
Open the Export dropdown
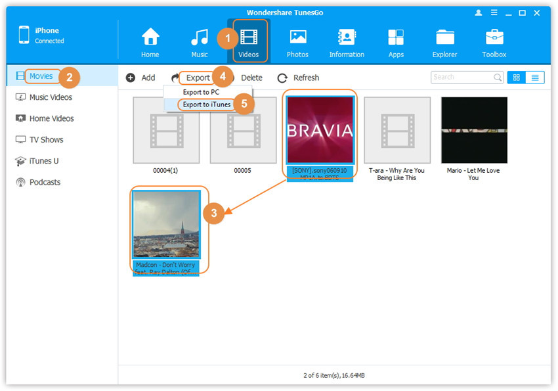click(x=197, y=78)
